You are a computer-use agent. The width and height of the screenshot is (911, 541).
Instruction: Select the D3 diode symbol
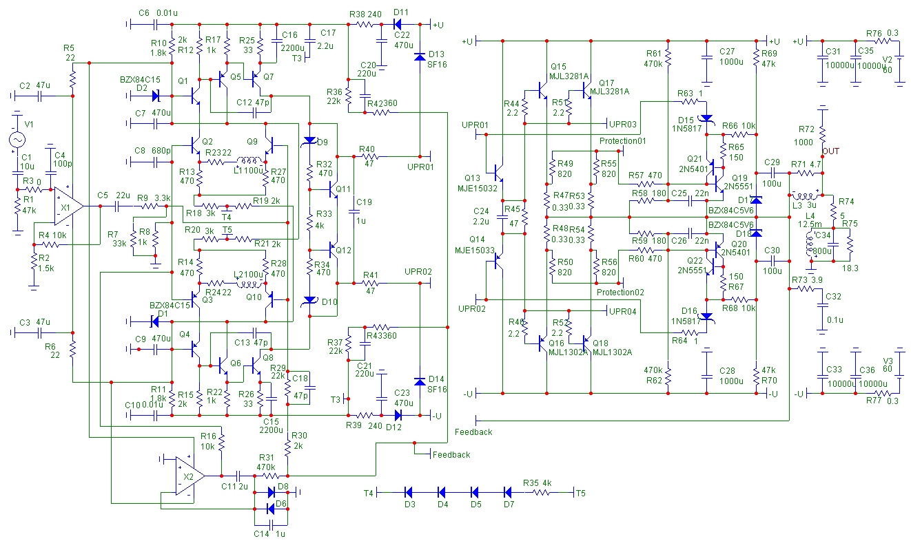coord(408,491)
